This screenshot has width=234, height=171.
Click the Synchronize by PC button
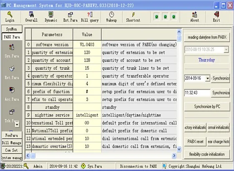207,107
